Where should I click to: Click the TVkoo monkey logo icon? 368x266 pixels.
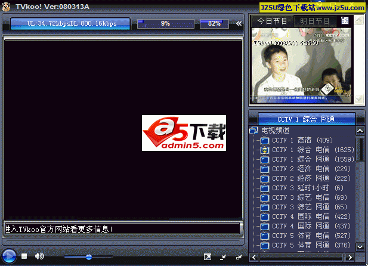point(6,7)
